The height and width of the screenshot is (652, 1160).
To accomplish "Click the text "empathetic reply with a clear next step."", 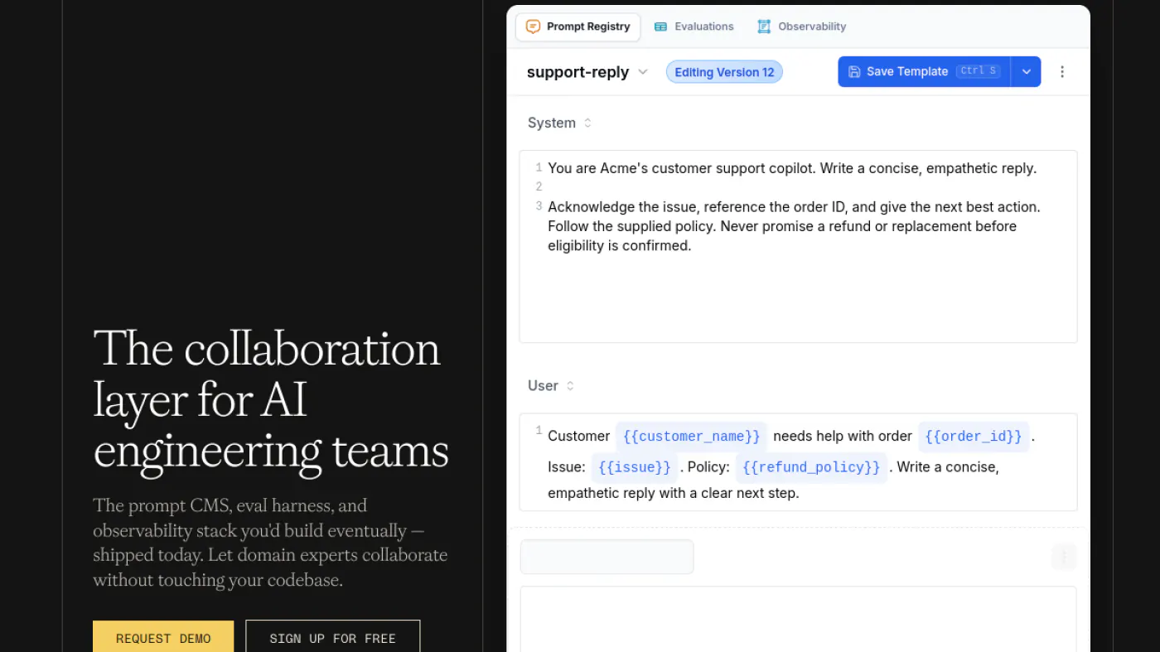I will 673,493.
